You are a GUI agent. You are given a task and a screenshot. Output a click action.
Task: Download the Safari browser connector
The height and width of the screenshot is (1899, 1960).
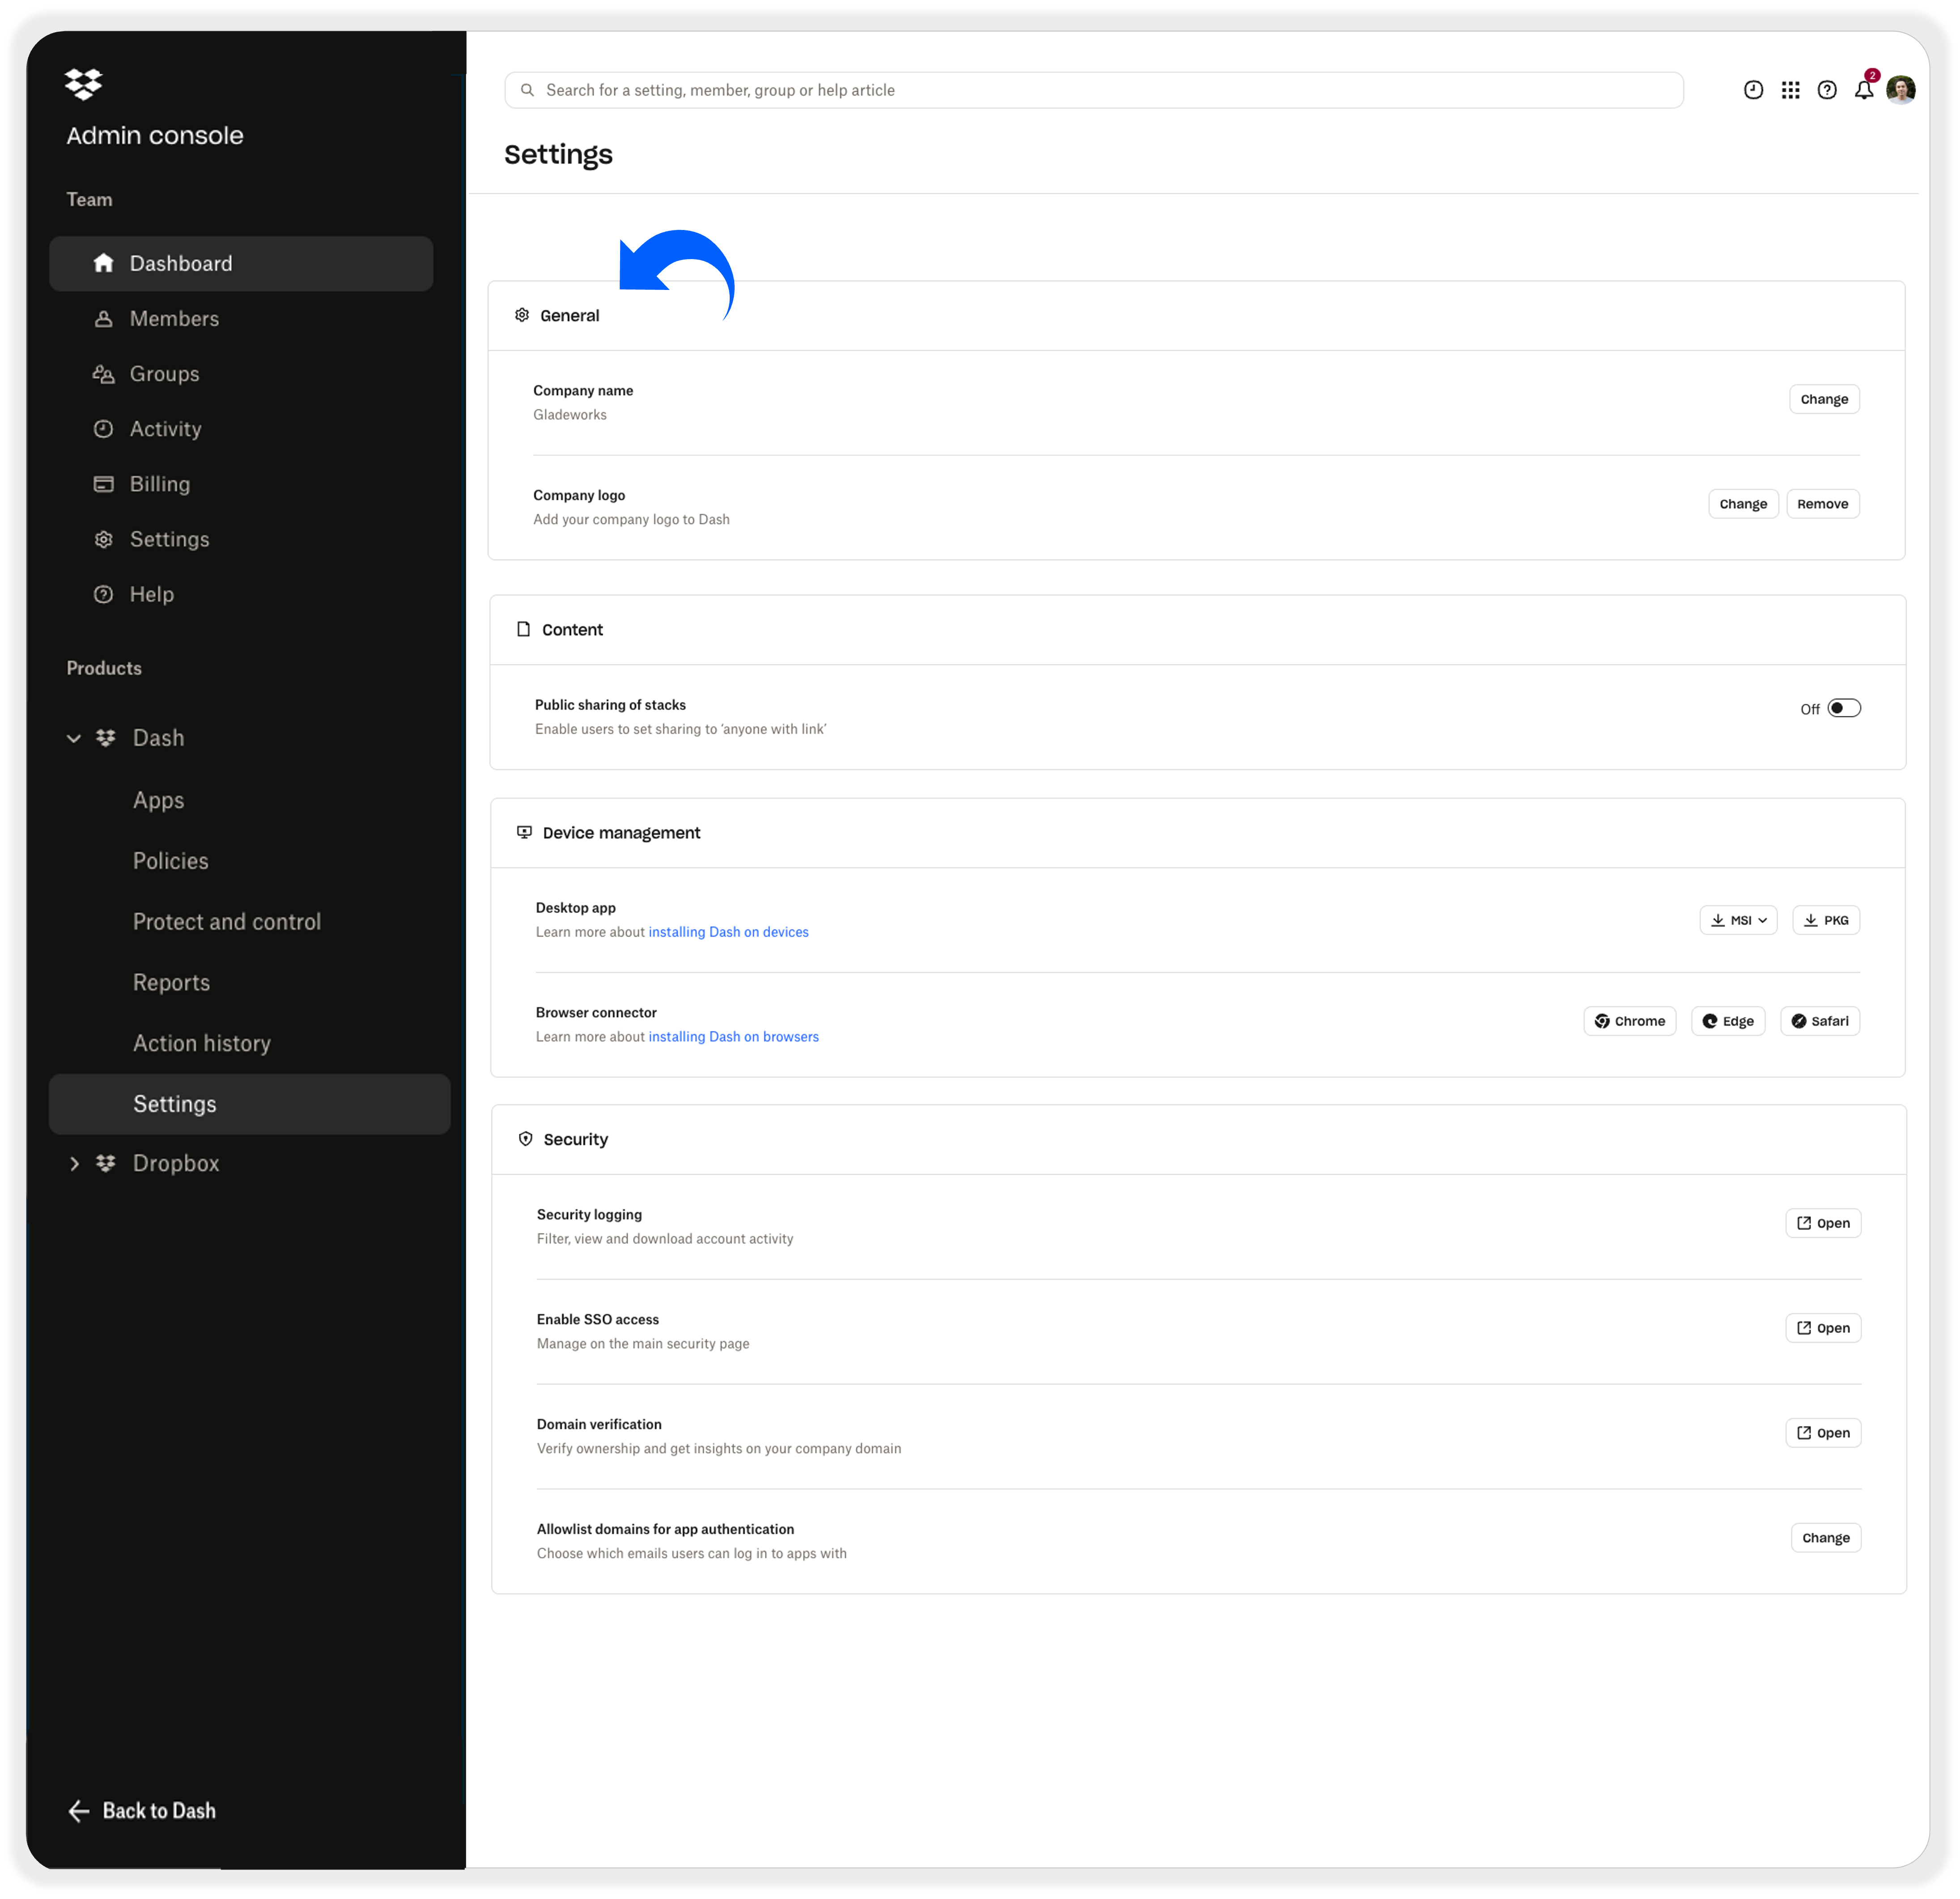[x=1820, y=1021]
